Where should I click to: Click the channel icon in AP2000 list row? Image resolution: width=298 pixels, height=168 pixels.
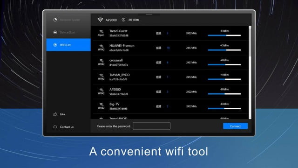click(x=159, y=92)
